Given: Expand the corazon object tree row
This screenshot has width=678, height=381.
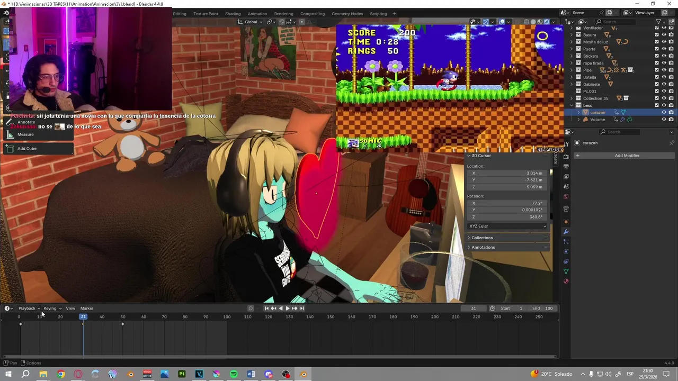Looking at the screenshot, I should pos(578,112).
